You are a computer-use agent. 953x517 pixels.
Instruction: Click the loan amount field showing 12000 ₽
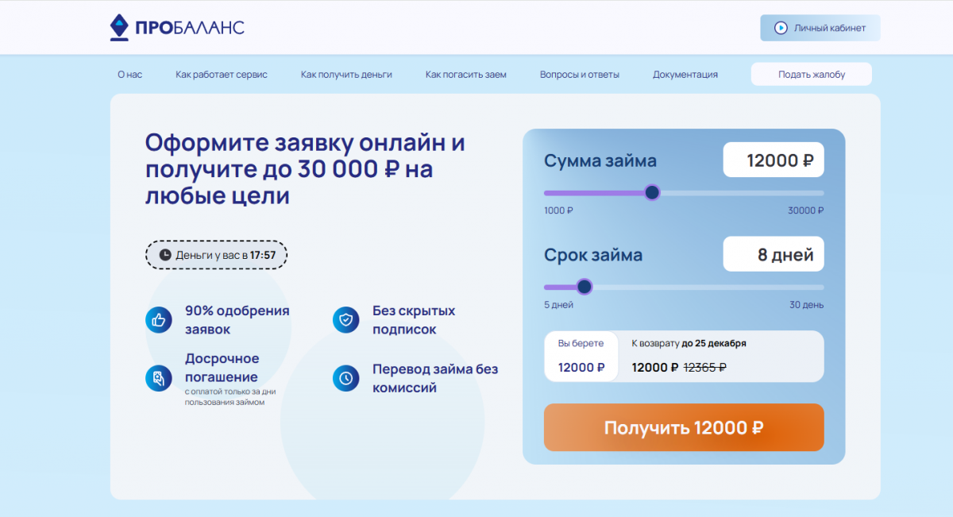(x=774, y=160)
